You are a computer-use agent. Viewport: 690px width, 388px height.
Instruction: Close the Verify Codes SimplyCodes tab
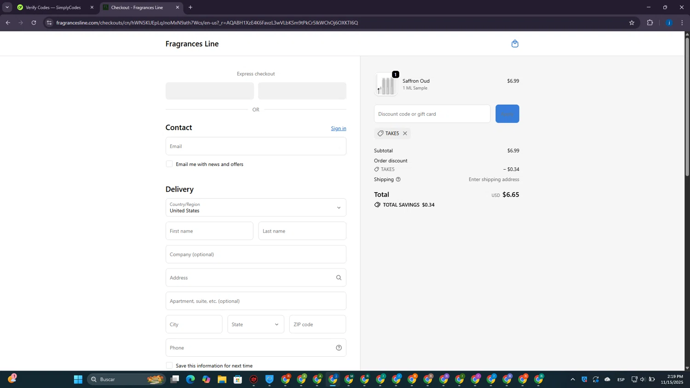[x=92, y=7]
